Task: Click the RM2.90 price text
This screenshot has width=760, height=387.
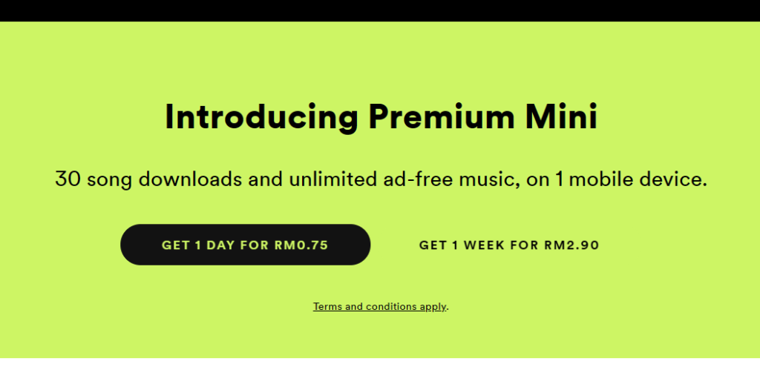Action: (572, 245)
